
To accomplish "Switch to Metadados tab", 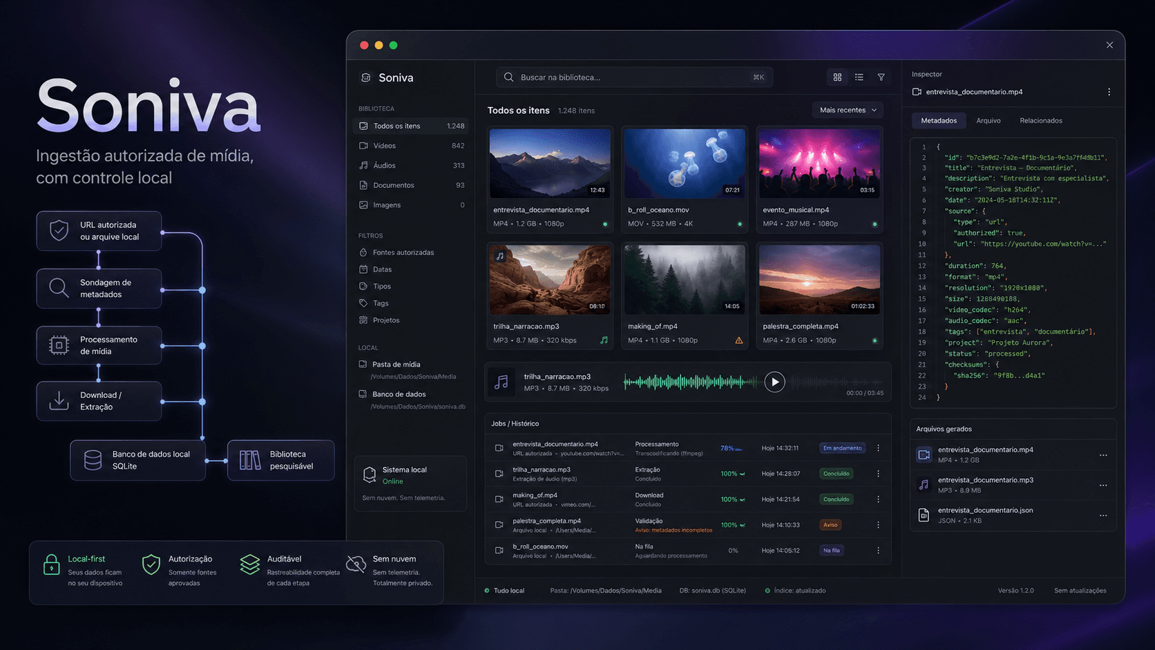I will [x=939, y=120].
